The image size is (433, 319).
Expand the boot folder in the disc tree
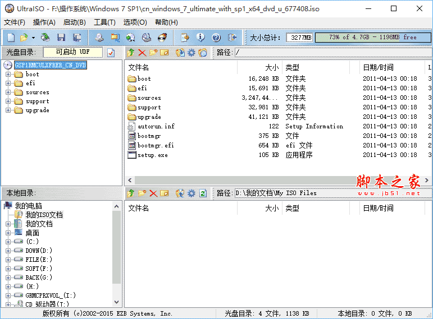pos(8,74)
